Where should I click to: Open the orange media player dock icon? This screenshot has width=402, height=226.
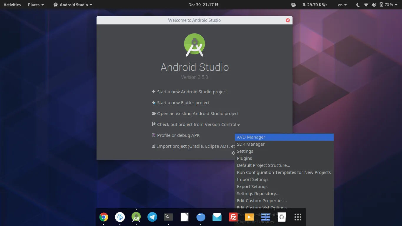coord(249,217)
